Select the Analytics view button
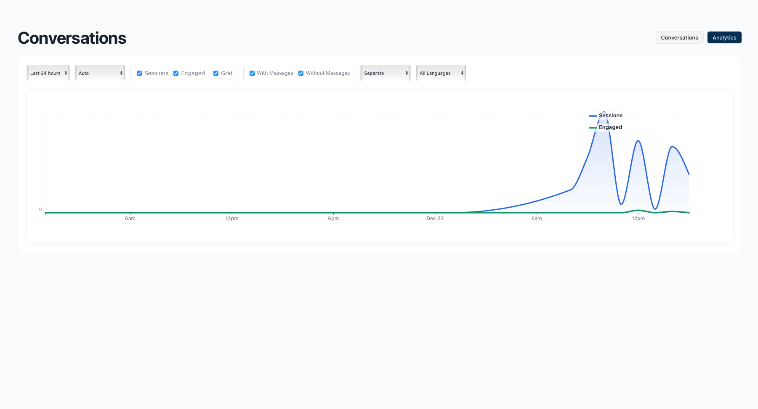This screenshot has width=758, height=409. point(724,37)
